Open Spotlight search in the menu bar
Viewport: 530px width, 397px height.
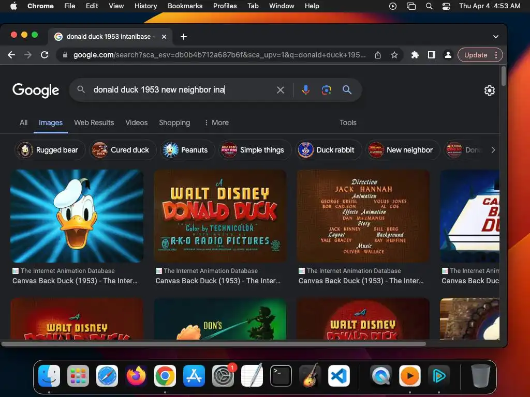tap(429, 6)
